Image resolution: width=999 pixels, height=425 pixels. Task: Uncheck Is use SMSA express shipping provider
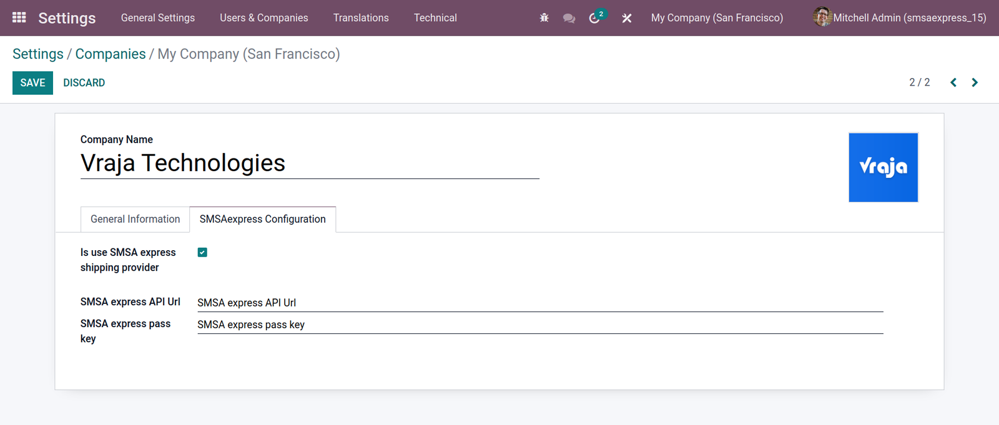tap(202, 252)
